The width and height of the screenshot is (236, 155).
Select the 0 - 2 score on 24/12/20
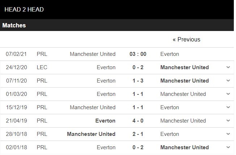[138, 67]
